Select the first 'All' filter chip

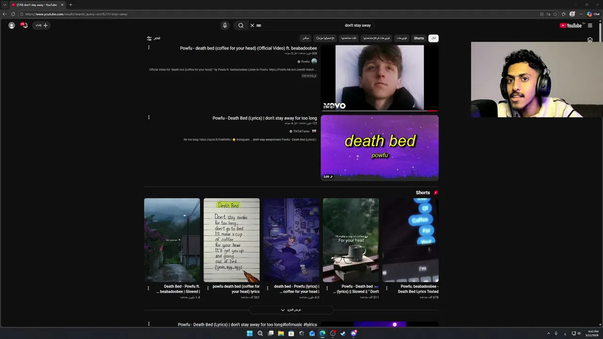pyautogui.click(x=433, y=38)
